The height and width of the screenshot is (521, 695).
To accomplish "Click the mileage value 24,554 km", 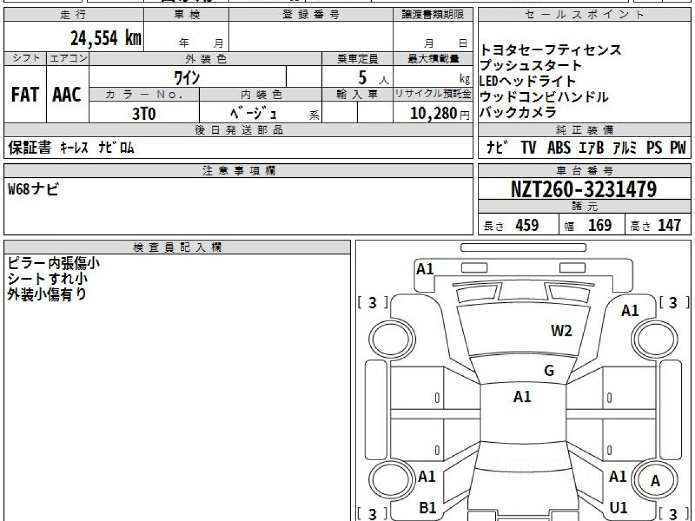I will pyautogui.click(x=105, y=38).
